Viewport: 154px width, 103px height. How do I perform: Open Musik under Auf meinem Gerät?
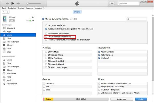pyautogui.click(x=18, y=60)
